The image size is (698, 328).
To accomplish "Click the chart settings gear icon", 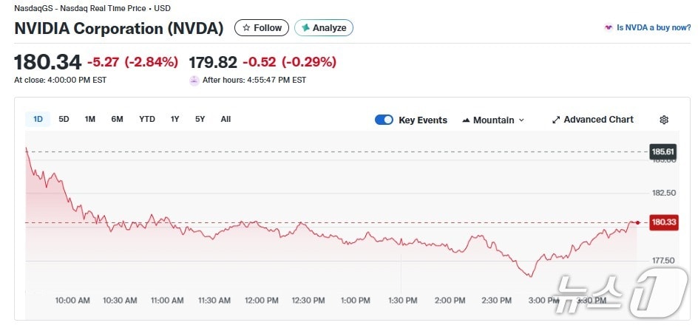I will point(664,120).
